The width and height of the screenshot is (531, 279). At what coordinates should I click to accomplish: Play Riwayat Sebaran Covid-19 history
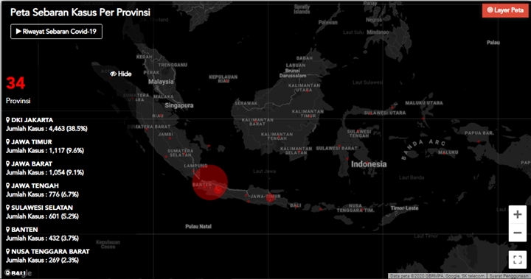(x=56, y=32)
